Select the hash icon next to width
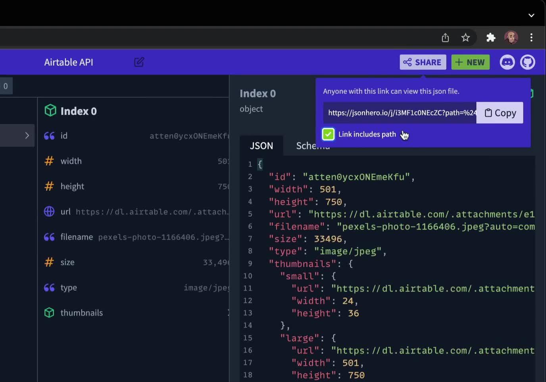 (48, 161)
